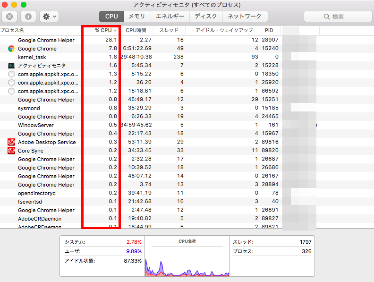Select the kernel_task process row
The image size is (374, 282).
coord(32,57)
